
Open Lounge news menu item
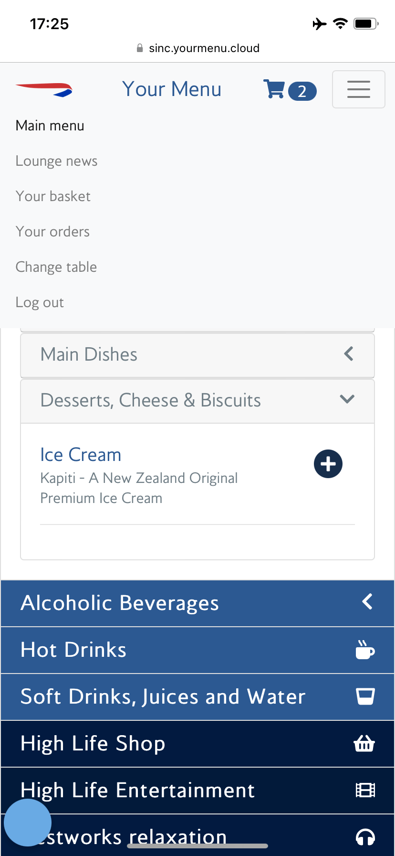[56, 161]
